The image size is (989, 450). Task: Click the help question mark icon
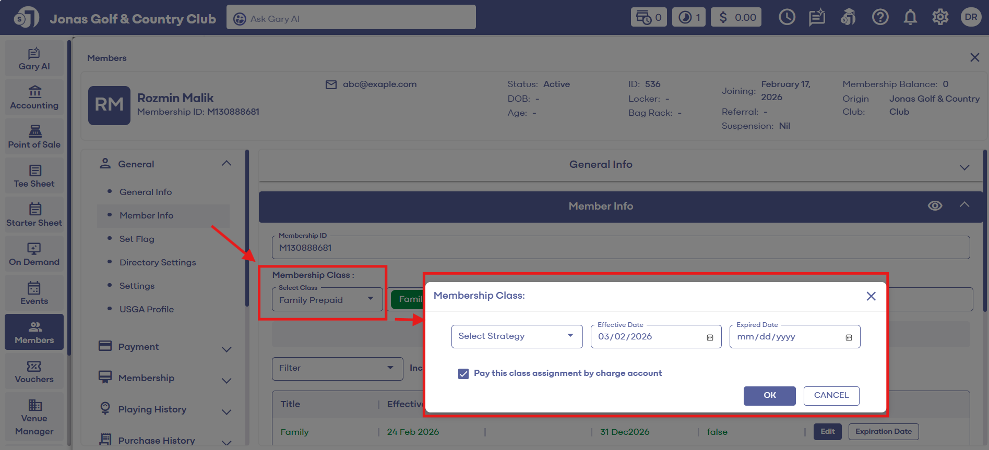pyautogui.click(x=880, y=17)
